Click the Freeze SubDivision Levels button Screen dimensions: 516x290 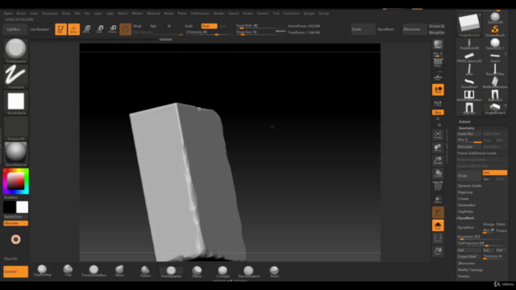[x=482, y=153]
